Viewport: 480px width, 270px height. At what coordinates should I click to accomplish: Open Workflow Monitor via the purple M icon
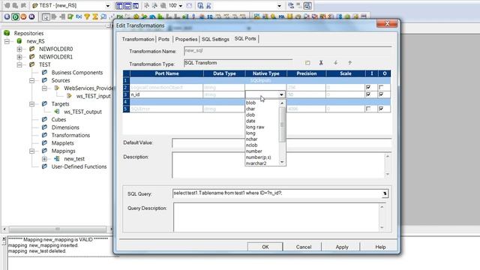(31, 16)
